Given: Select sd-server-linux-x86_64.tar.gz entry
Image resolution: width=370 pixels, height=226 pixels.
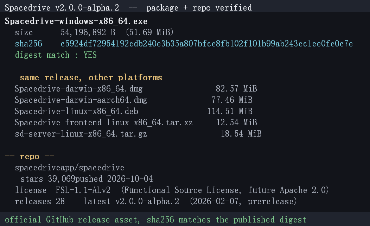Looking at the screenshot, I should (x=81, y=134).
